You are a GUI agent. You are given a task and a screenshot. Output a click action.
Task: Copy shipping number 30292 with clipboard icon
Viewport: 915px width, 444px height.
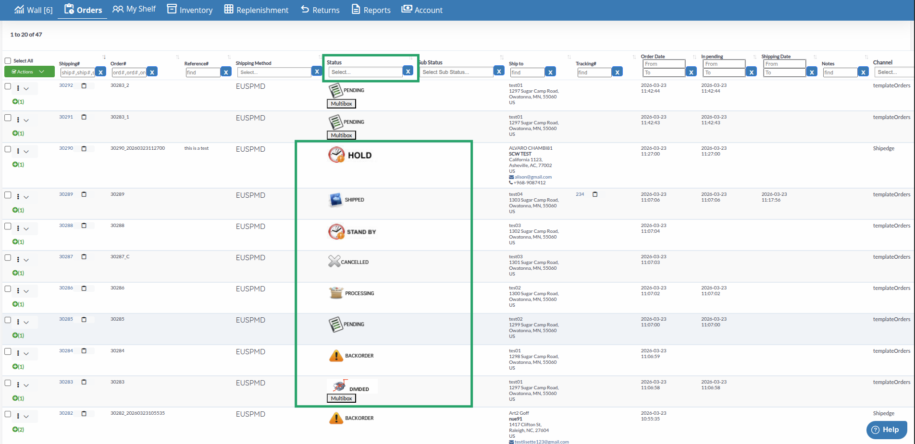point(84,86)
